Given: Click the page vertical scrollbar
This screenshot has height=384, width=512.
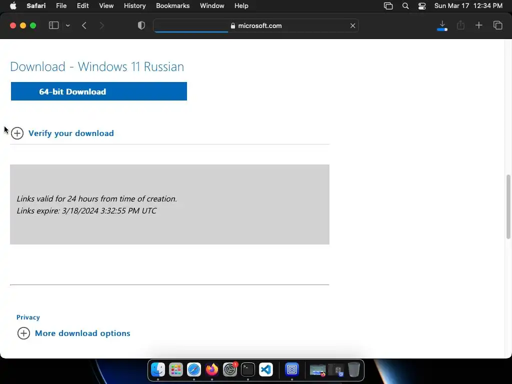Looking at the screenshot, I should pos(508,207).
